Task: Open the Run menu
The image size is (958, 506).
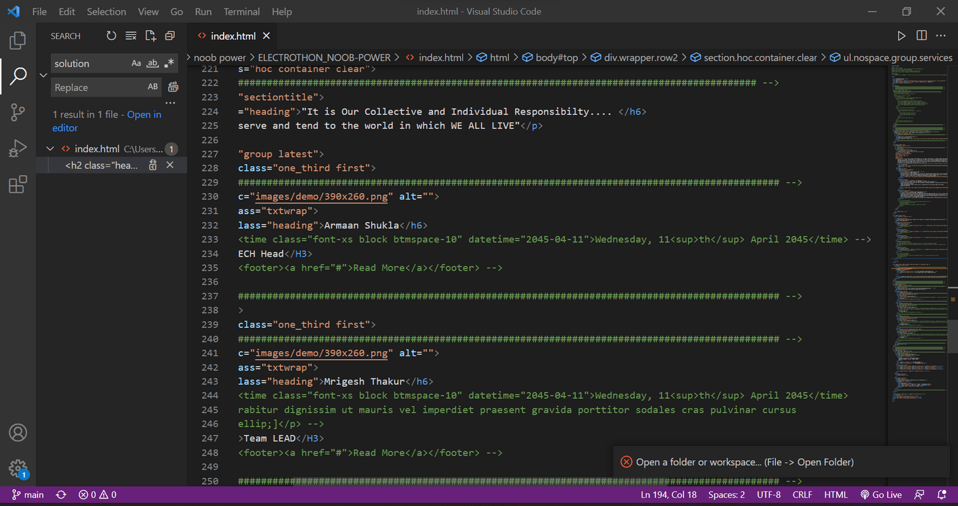Action: [204, 11]
